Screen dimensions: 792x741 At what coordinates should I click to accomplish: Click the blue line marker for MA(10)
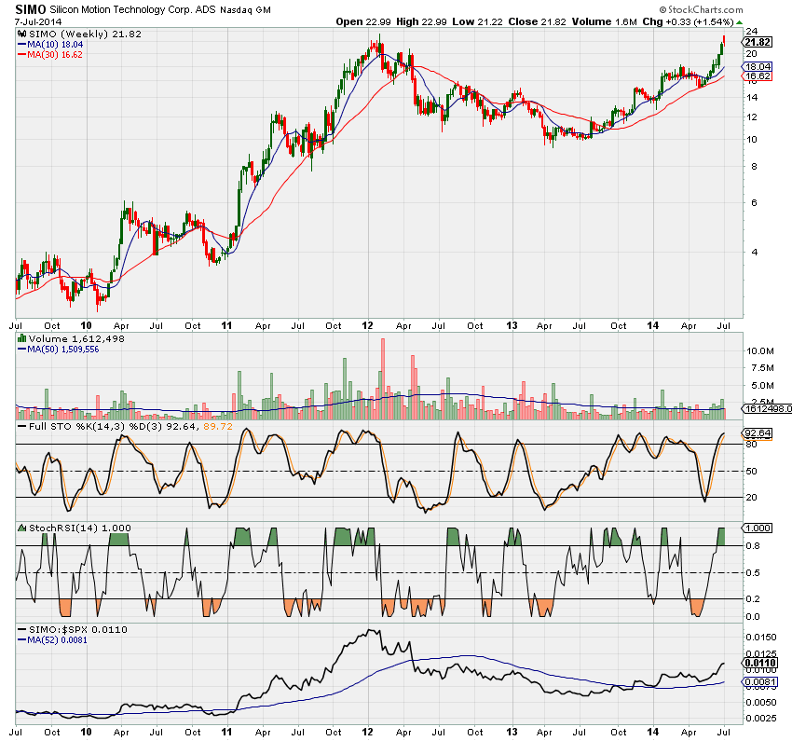point(21,45)
